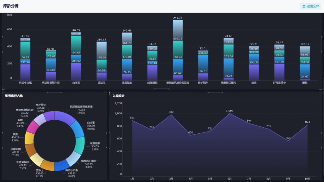The height and width of the screenshot is (182, 324).
Task: Select the October data point labeled 823
Action: [x=307, y=125]
